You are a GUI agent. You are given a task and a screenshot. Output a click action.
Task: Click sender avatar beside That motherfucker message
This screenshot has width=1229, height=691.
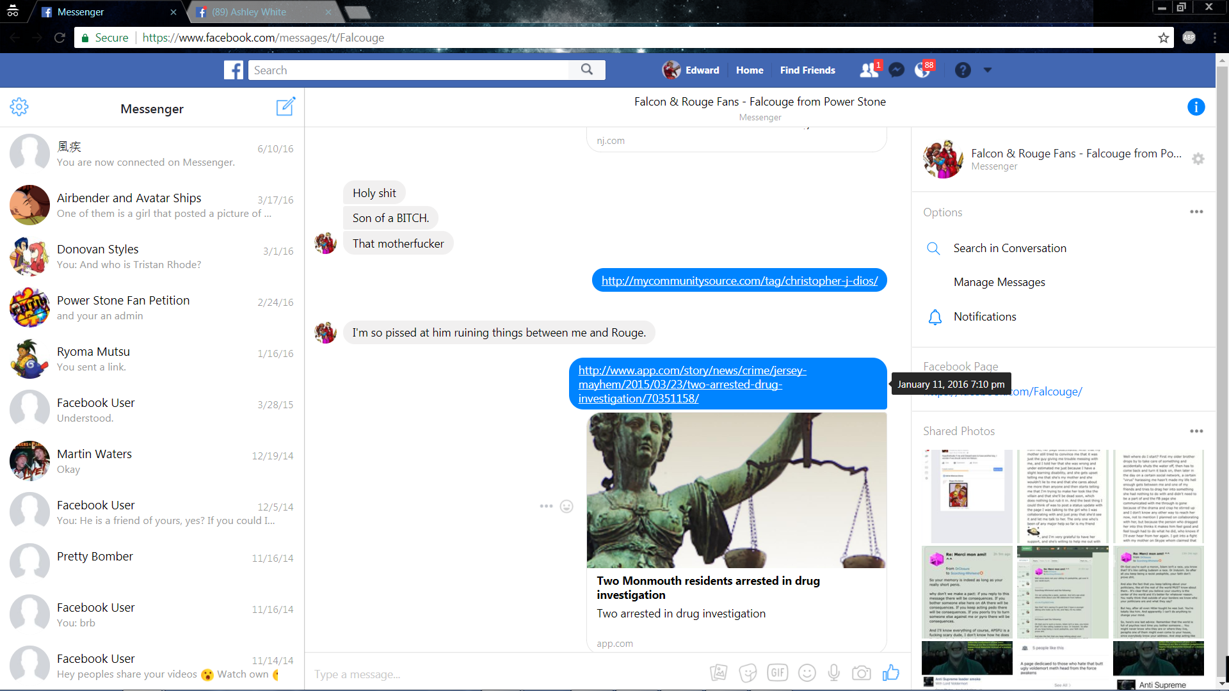pyautogui.click(x=325, y=243)
